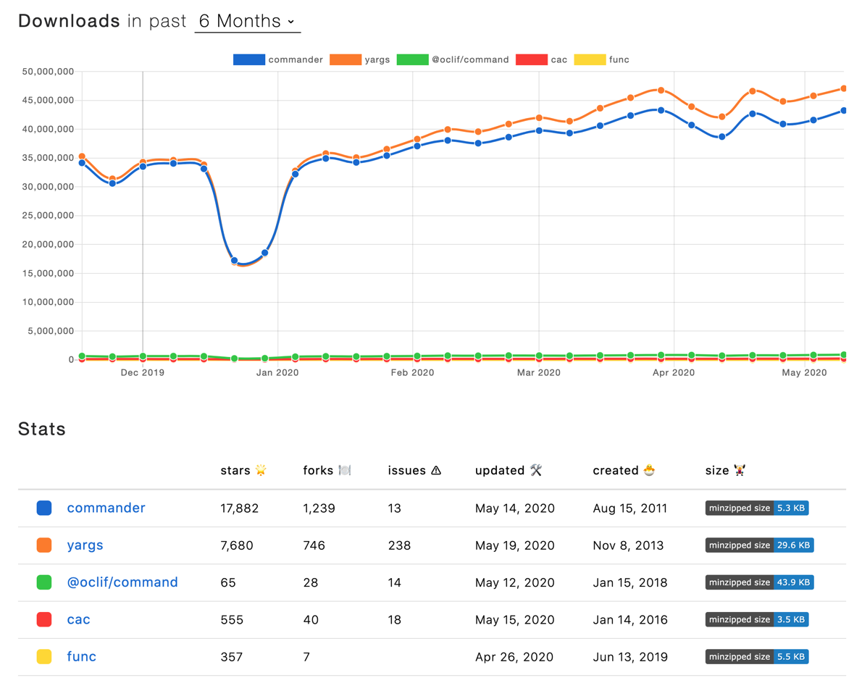Click the star icon next to stars header
Screen dimensions: 862x691
pyautogui.click(x=261, y=470)
